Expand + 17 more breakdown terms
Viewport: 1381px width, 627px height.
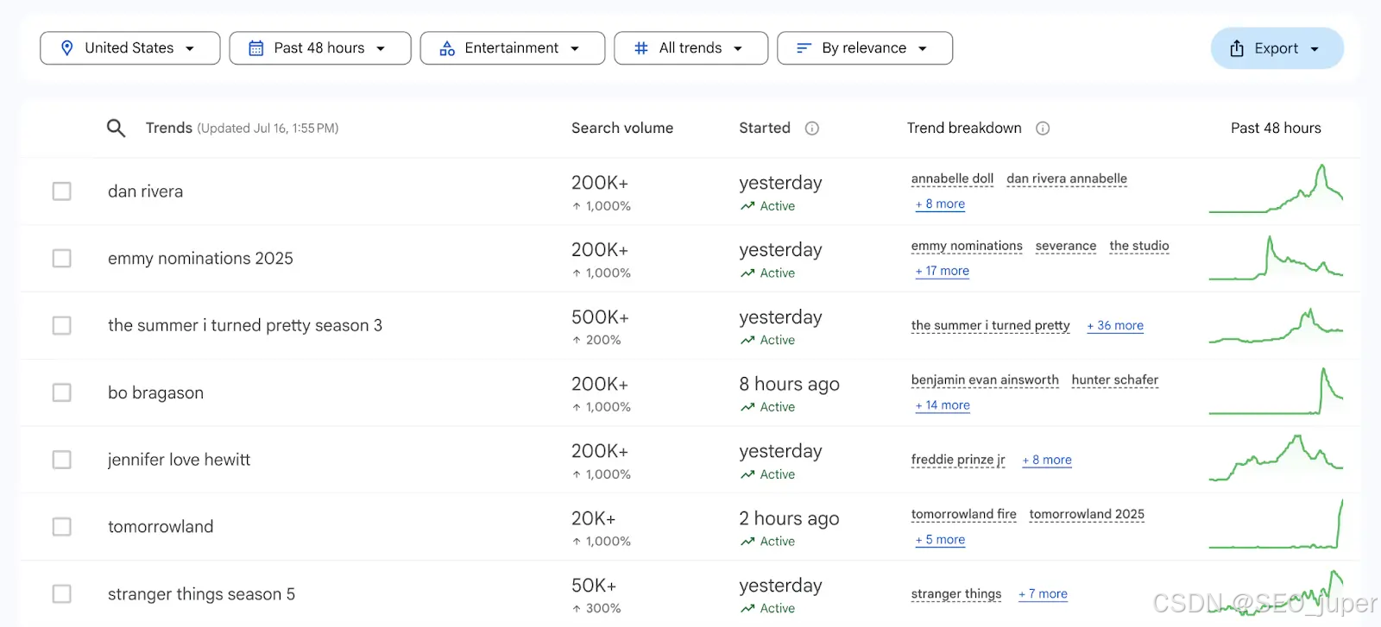coord(942,272)
